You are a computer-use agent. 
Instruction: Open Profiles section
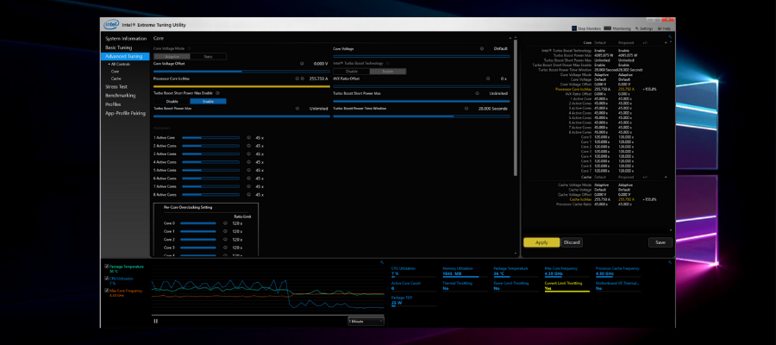tap(113, 104)
